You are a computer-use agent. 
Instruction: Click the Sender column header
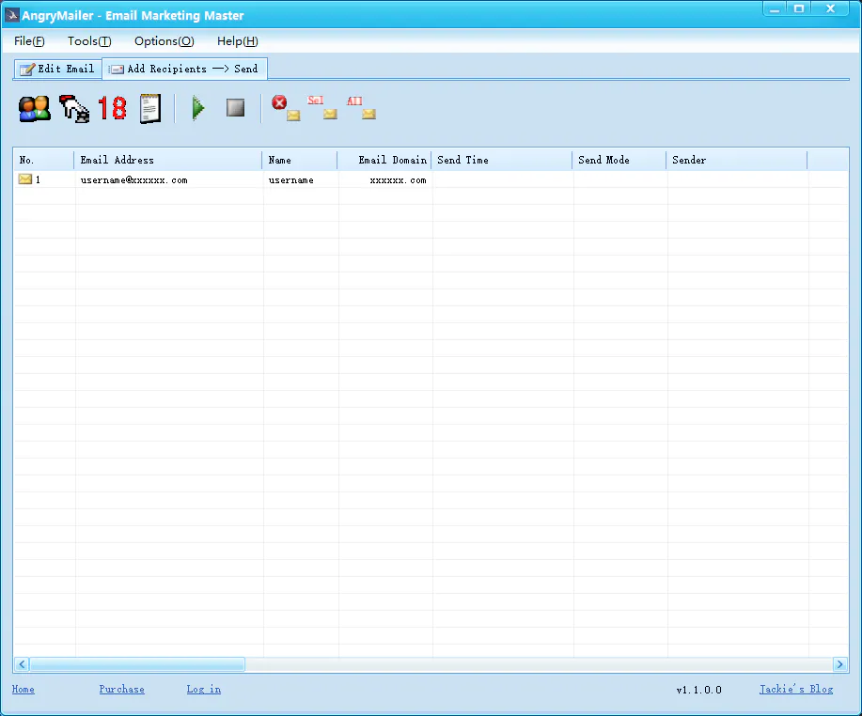tap(737, 160)
